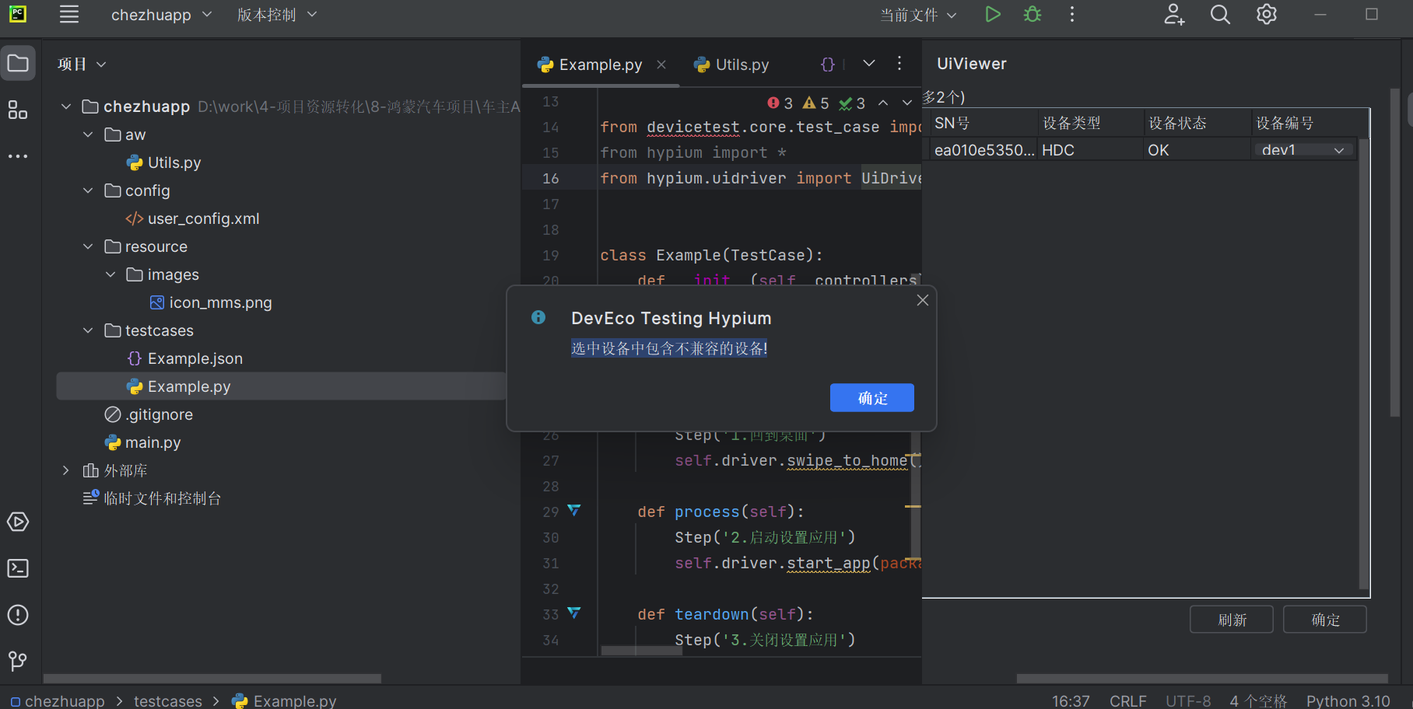Image resolution: width=1413 pixels, height=709 pixels.
Task: Open the Problems tool window
Action: pyautogui.click(x=18, y=615)
